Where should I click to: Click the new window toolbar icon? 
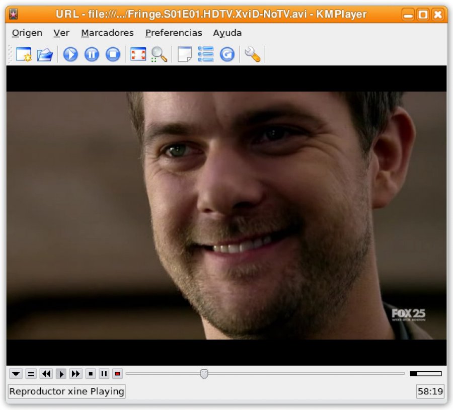pos(24,54)
